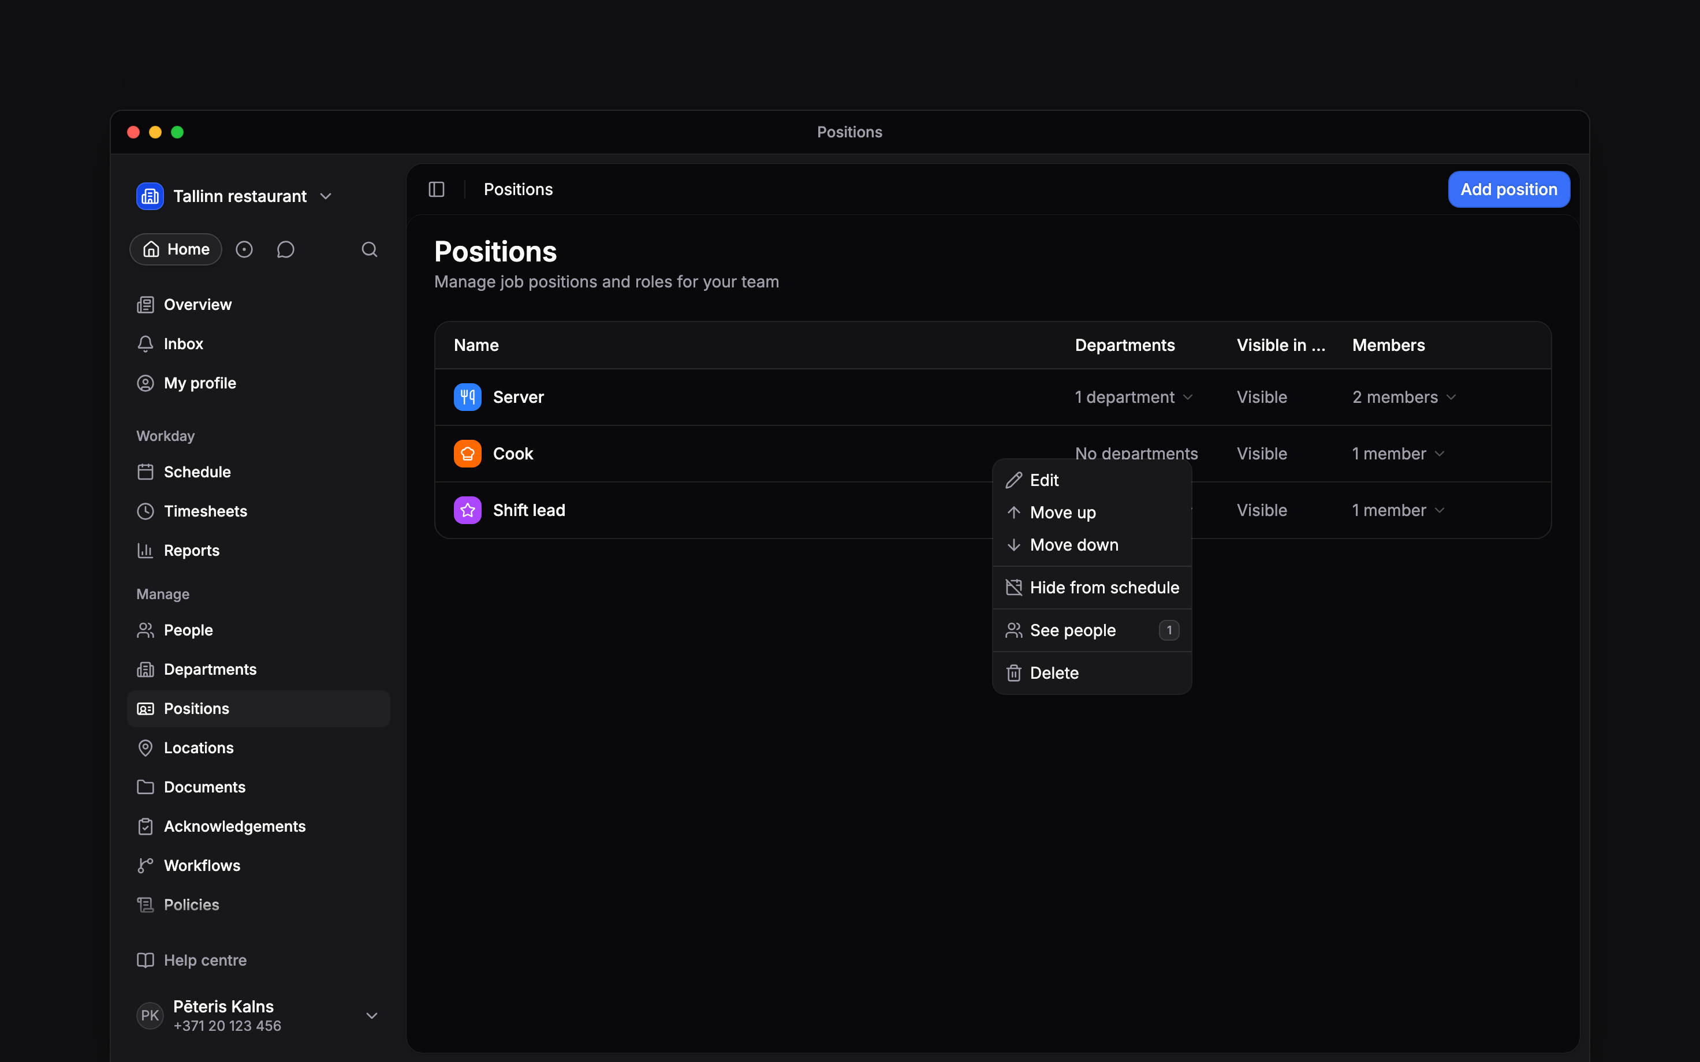Click the clock icon beside Timesheets
Screen dimensions: 1700x1062
(146, 511)
